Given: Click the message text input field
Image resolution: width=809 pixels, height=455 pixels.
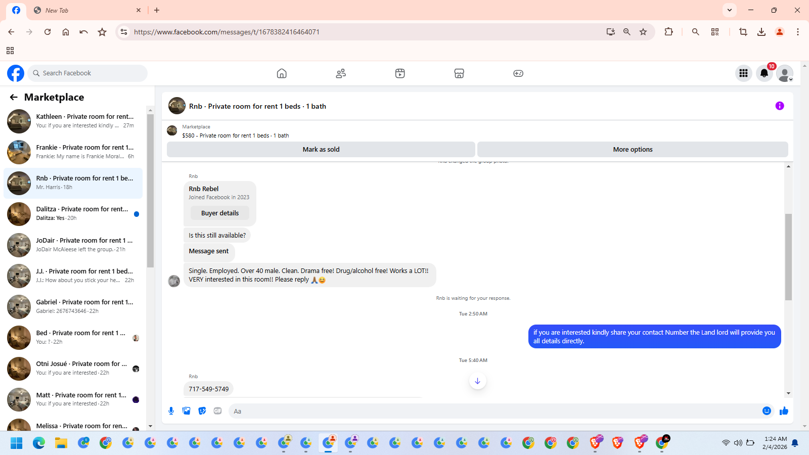Looking at the screenshot, I should (493, 411).
